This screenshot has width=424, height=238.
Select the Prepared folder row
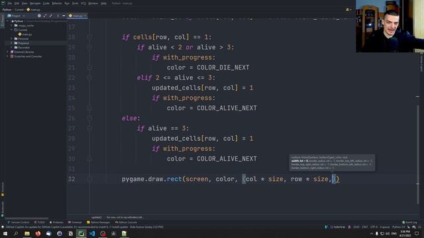(x=36, y=43)
